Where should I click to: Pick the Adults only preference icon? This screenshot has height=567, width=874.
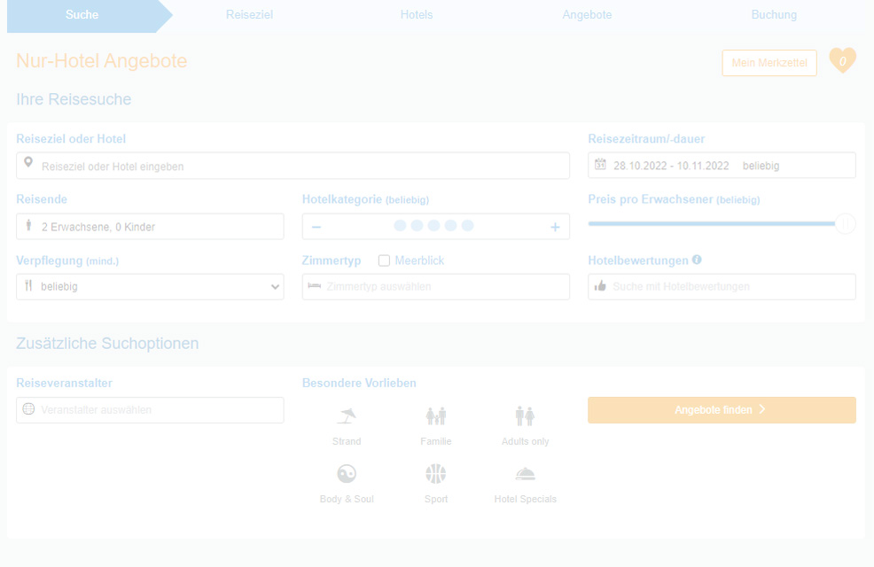pyautogui.click(x=525, y=416)
